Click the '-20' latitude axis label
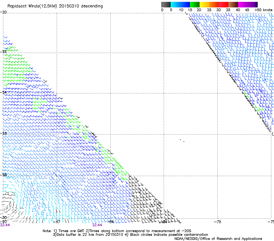Image resolution: width=274 pixels, height=241 pixels. pyautogui.click(x=3, y=12)
